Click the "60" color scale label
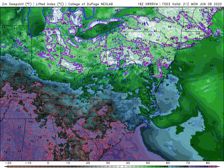This screenshot has width=224, height=168. [168, 163]
